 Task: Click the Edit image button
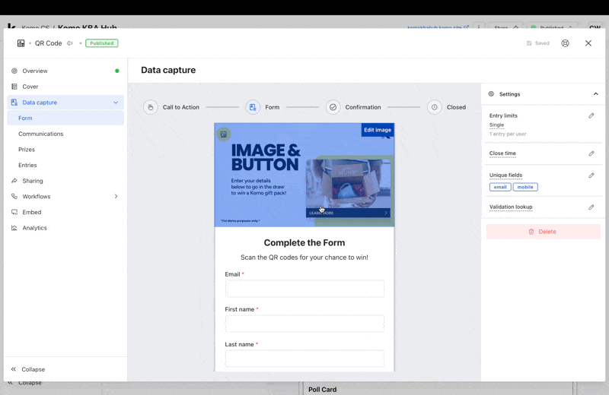tap(378, 130)
